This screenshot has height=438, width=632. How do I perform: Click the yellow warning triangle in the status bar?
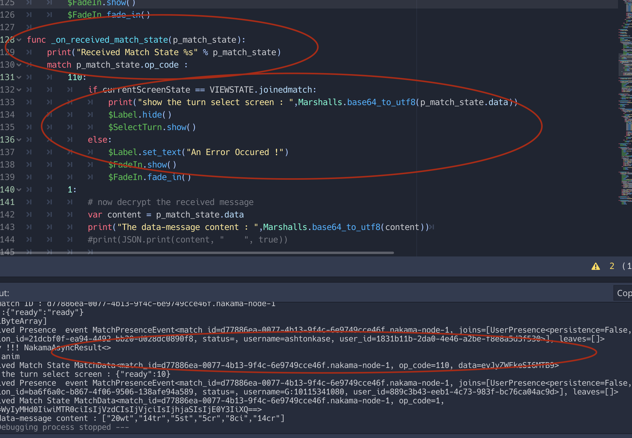click(x=596, y=266)
